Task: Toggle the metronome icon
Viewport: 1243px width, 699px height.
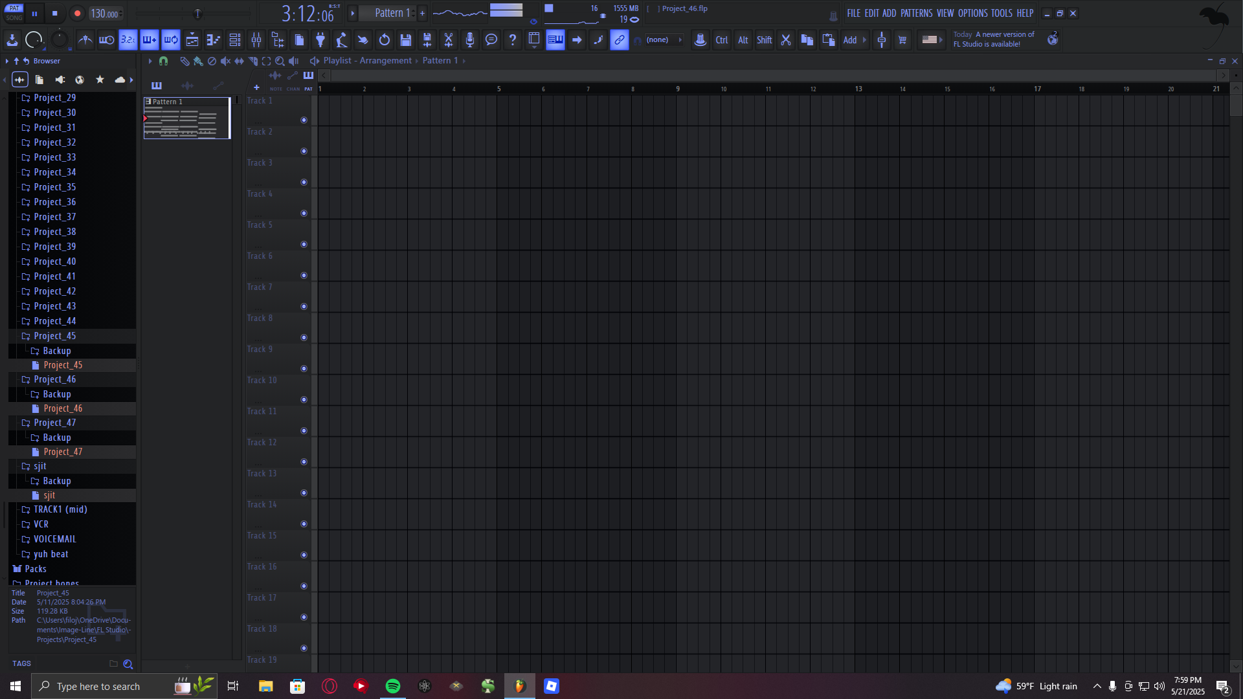Action: point(85,40)
